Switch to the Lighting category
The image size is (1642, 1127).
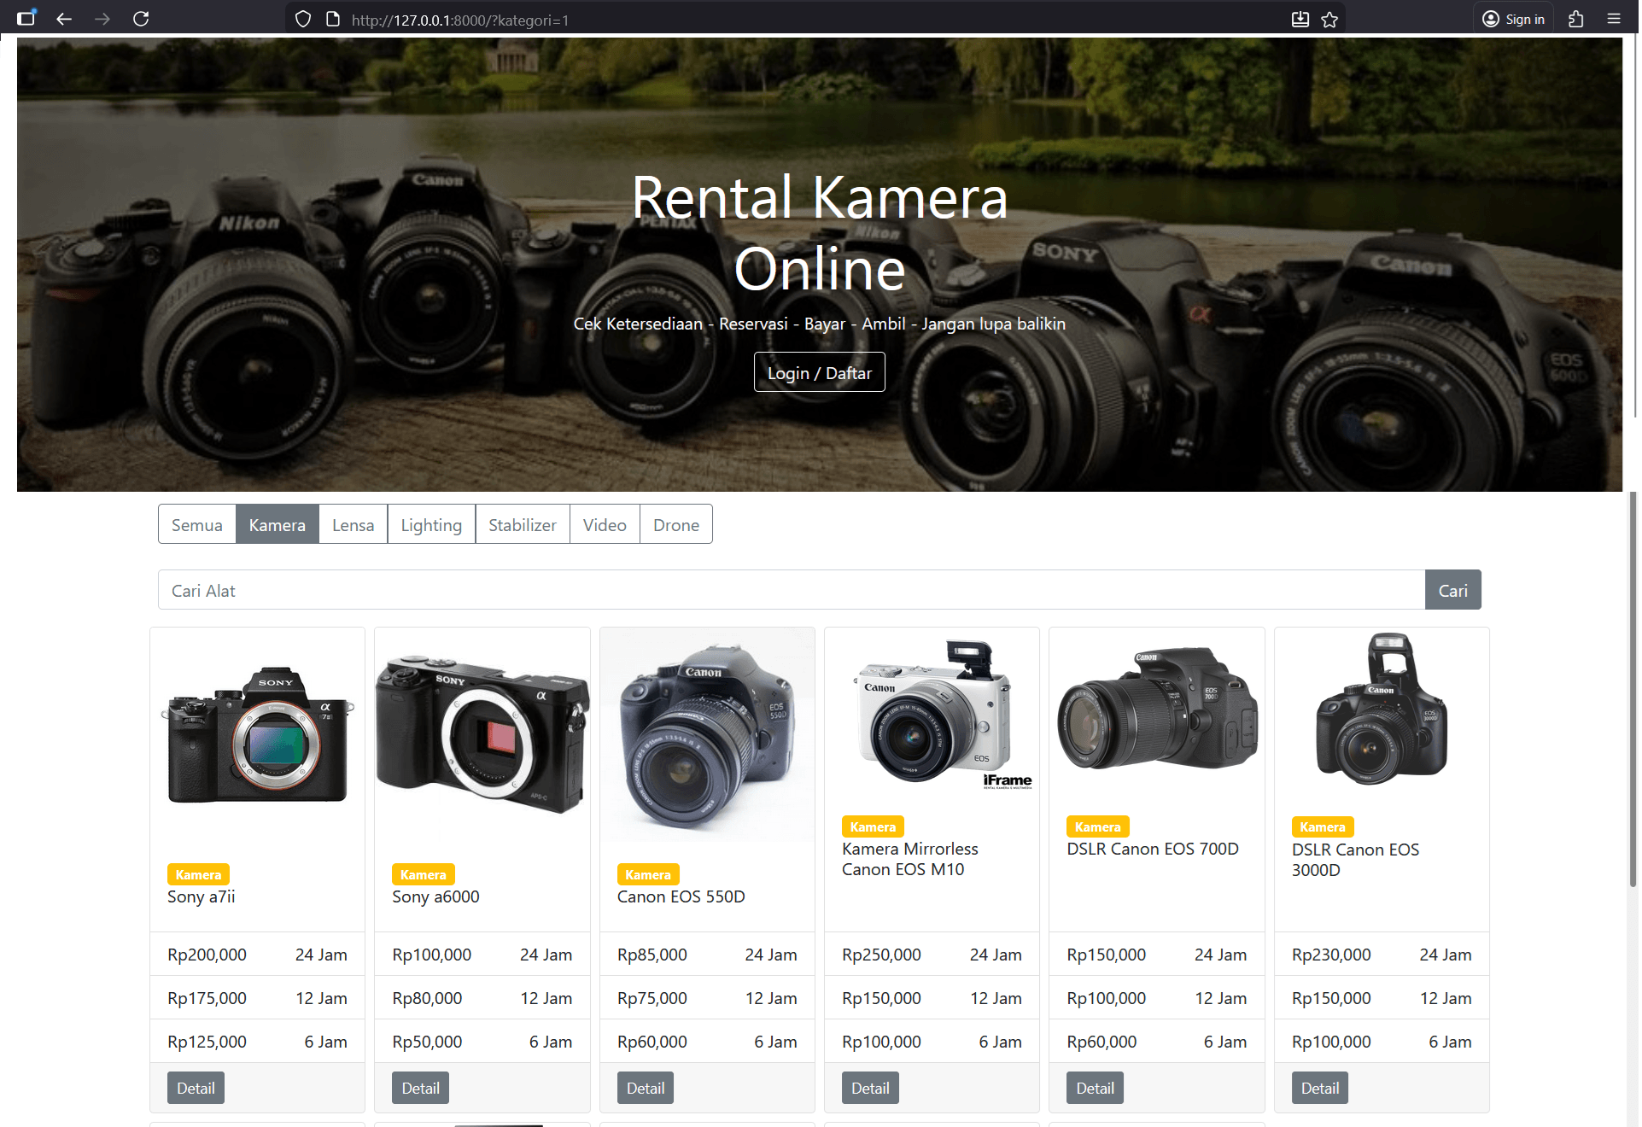click(431, 524)
